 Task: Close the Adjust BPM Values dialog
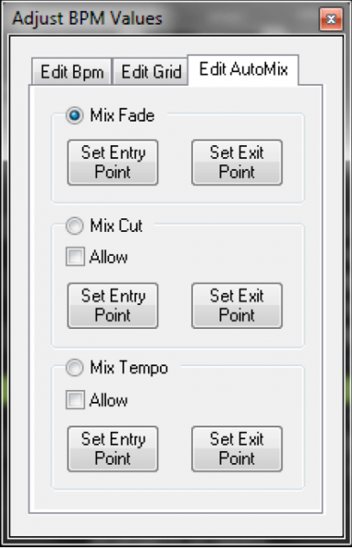click(x=331, y=19)
